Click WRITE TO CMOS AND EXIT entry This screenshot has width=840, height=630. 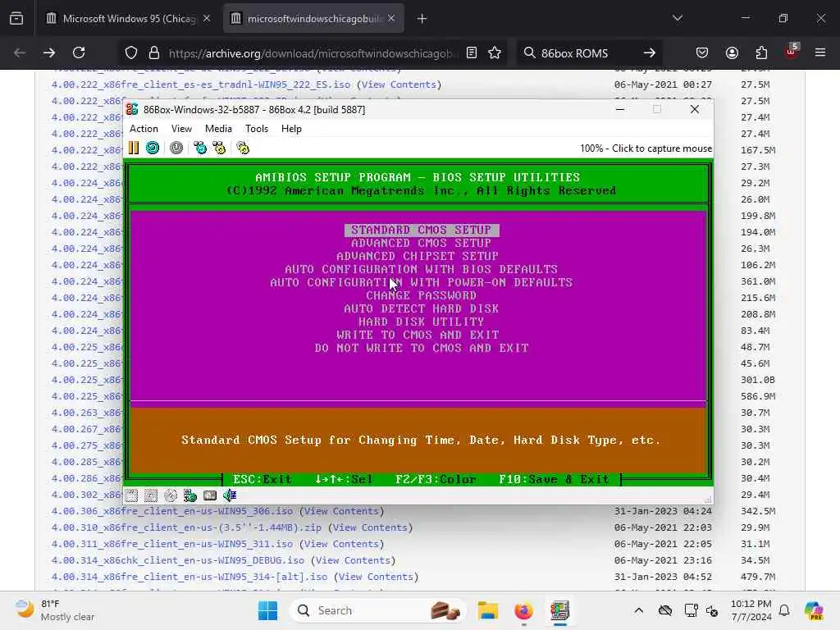418,335
